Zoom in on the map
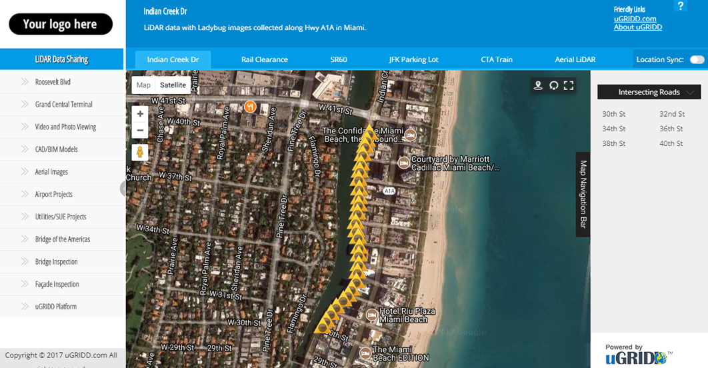The image size is (708, 368). pyautogui.click(x=140, y=114)
